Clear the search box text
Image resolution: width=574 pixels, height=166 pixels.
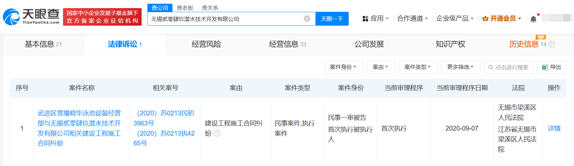[x=307, y=19]
